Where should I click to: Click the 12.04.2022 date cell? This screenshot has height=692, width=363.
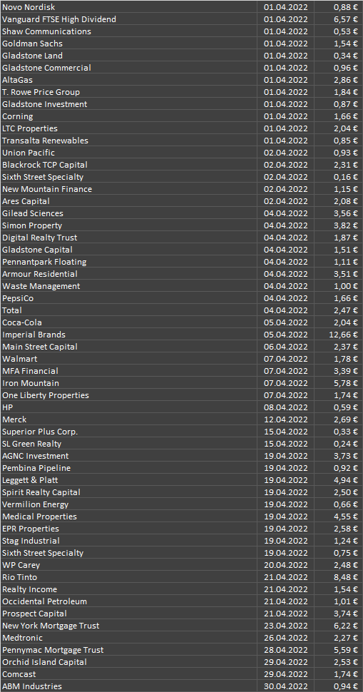pos(286,419)
